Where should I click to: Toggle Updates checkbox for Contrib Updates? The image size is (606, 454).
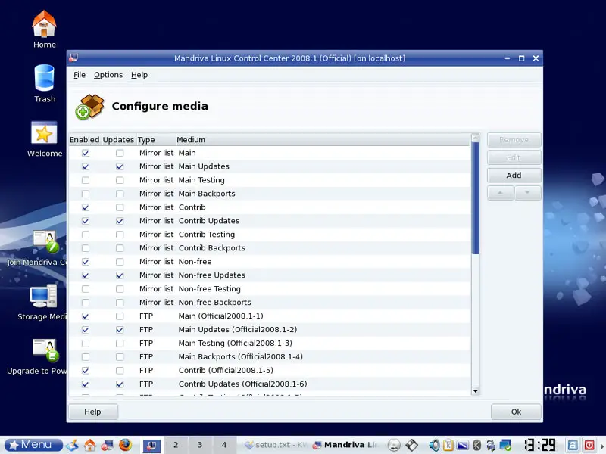tap(120, 221)
